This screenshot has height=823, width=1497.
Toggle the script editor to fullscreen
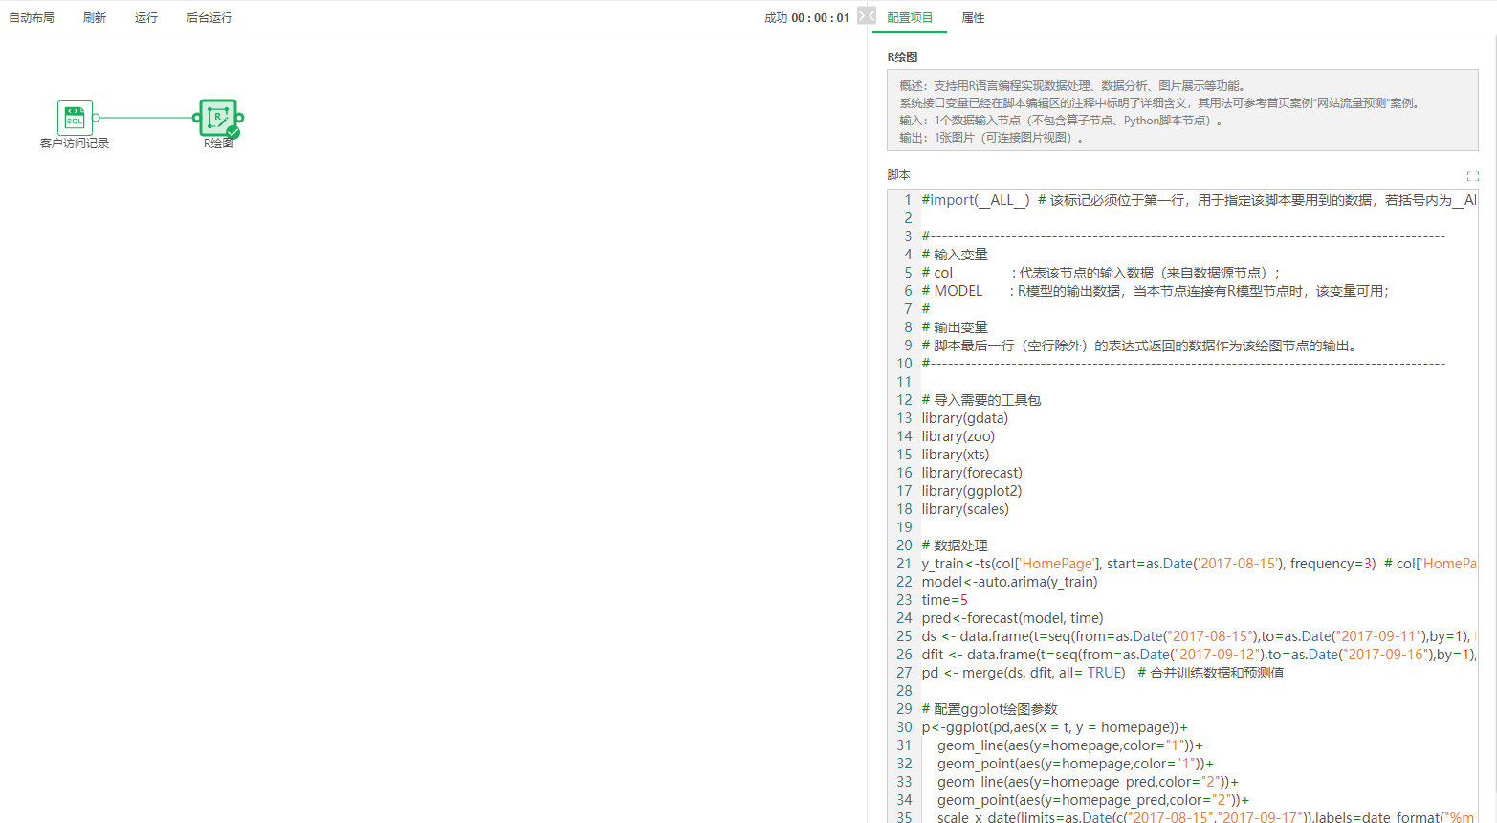1473,176
